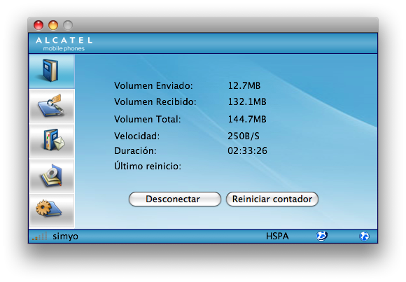Close the window with red button
406x282 pixels.
coord(38,25)
